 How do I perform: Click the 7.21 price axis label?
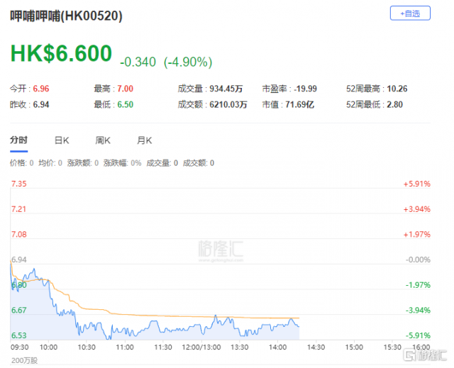[x=19, y=209]
